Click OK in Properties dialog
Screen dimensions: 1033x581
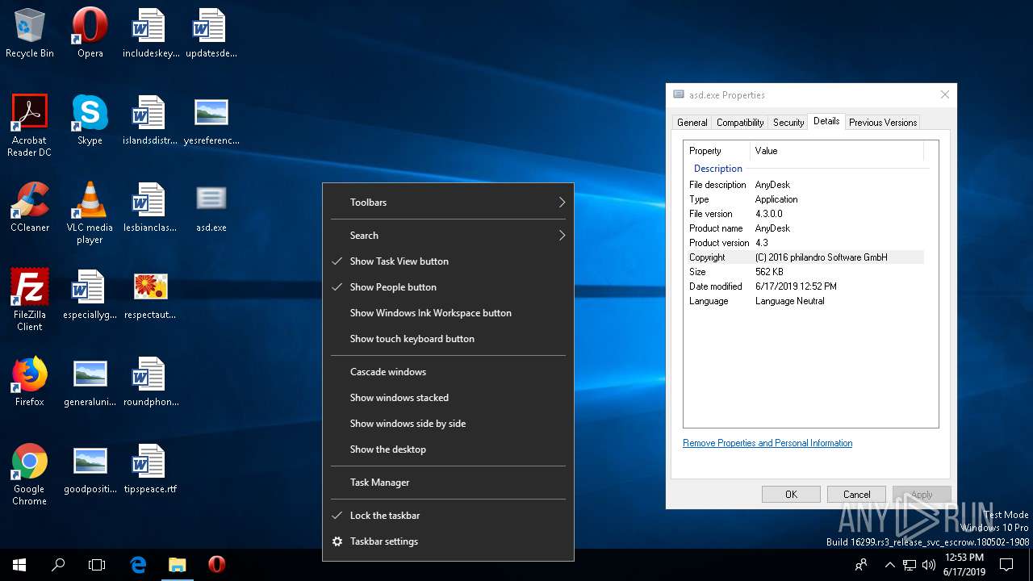pos(791,495)
